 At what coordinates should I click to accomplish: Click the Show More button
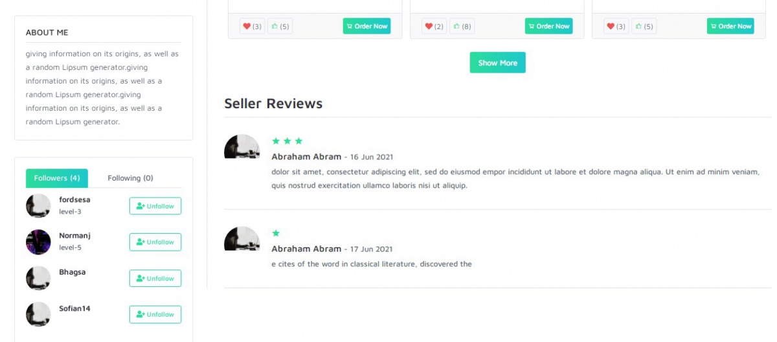tap(497, 63)
